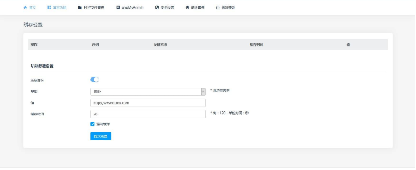Image resolution: width=416 pixels, height=170 pixels.
Task: Click the 值 input with http://www.baidu.com
Action: [x=148, y=103]
